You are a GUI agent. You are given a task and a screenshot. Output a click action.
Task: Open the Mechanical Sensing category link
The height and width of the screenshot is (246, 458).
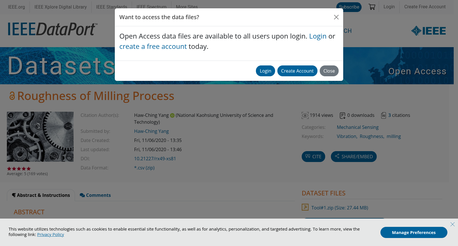(358, 127)
